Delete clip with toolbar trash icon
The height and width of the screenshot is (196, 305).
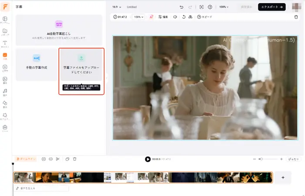click(x=296, y=17)
